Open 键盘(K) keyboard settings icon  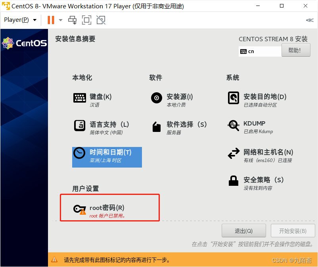tap(79, 98)
